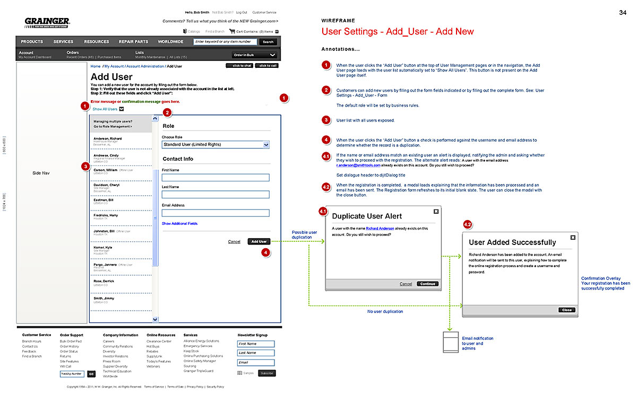Screen dimensions: 637x412
Task: Close the Duplicate User Alert dialog
Action: [436, 211]
